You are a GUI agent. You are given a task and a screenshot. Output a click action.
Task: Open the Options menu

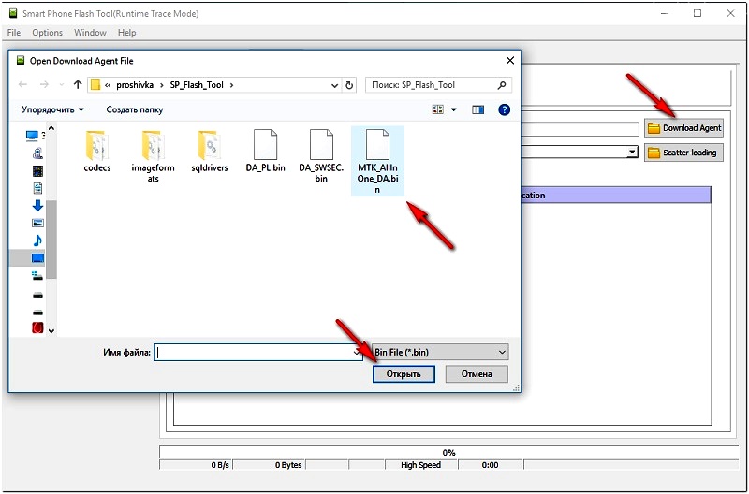click(x=48, y=33)
